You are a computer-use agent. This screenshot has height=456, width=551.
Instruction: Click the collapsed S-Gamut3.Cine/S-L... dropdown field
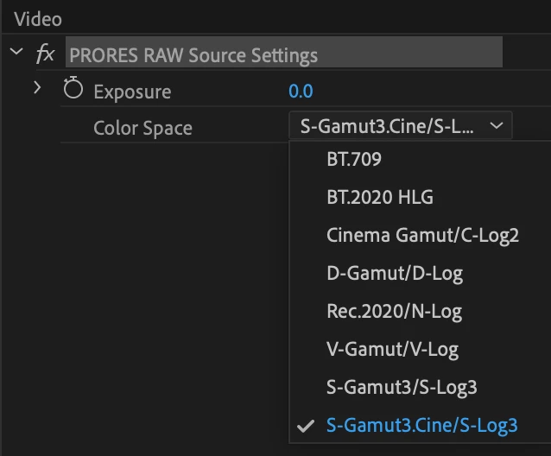click(389, 126)
